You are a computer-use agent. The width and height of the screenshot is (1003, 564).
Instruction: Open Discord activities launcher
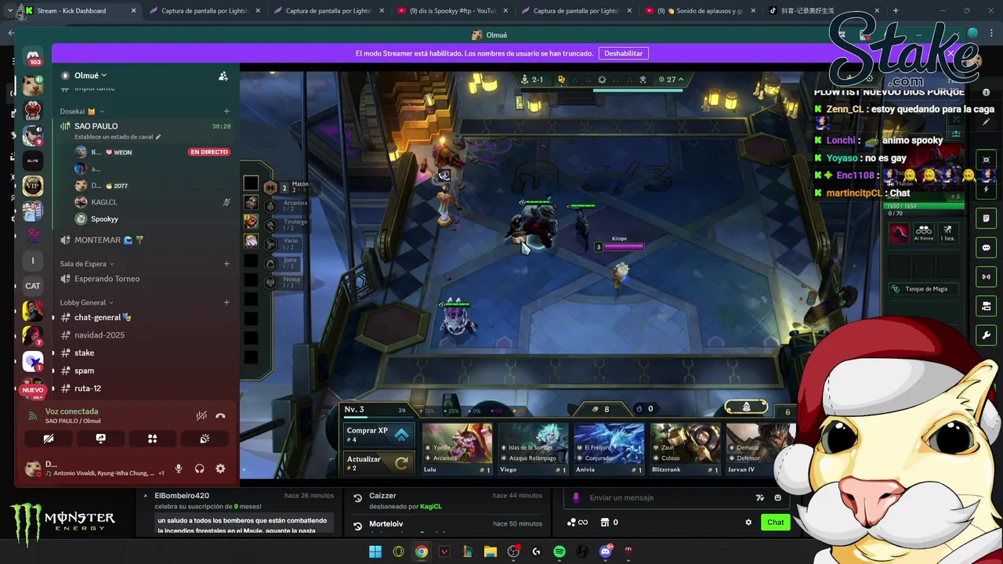point(152,439)
